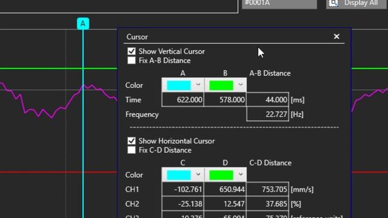Screen dimensions: 388x218
Task: Click green color swatch for cursor D
Action: [221, 175]
